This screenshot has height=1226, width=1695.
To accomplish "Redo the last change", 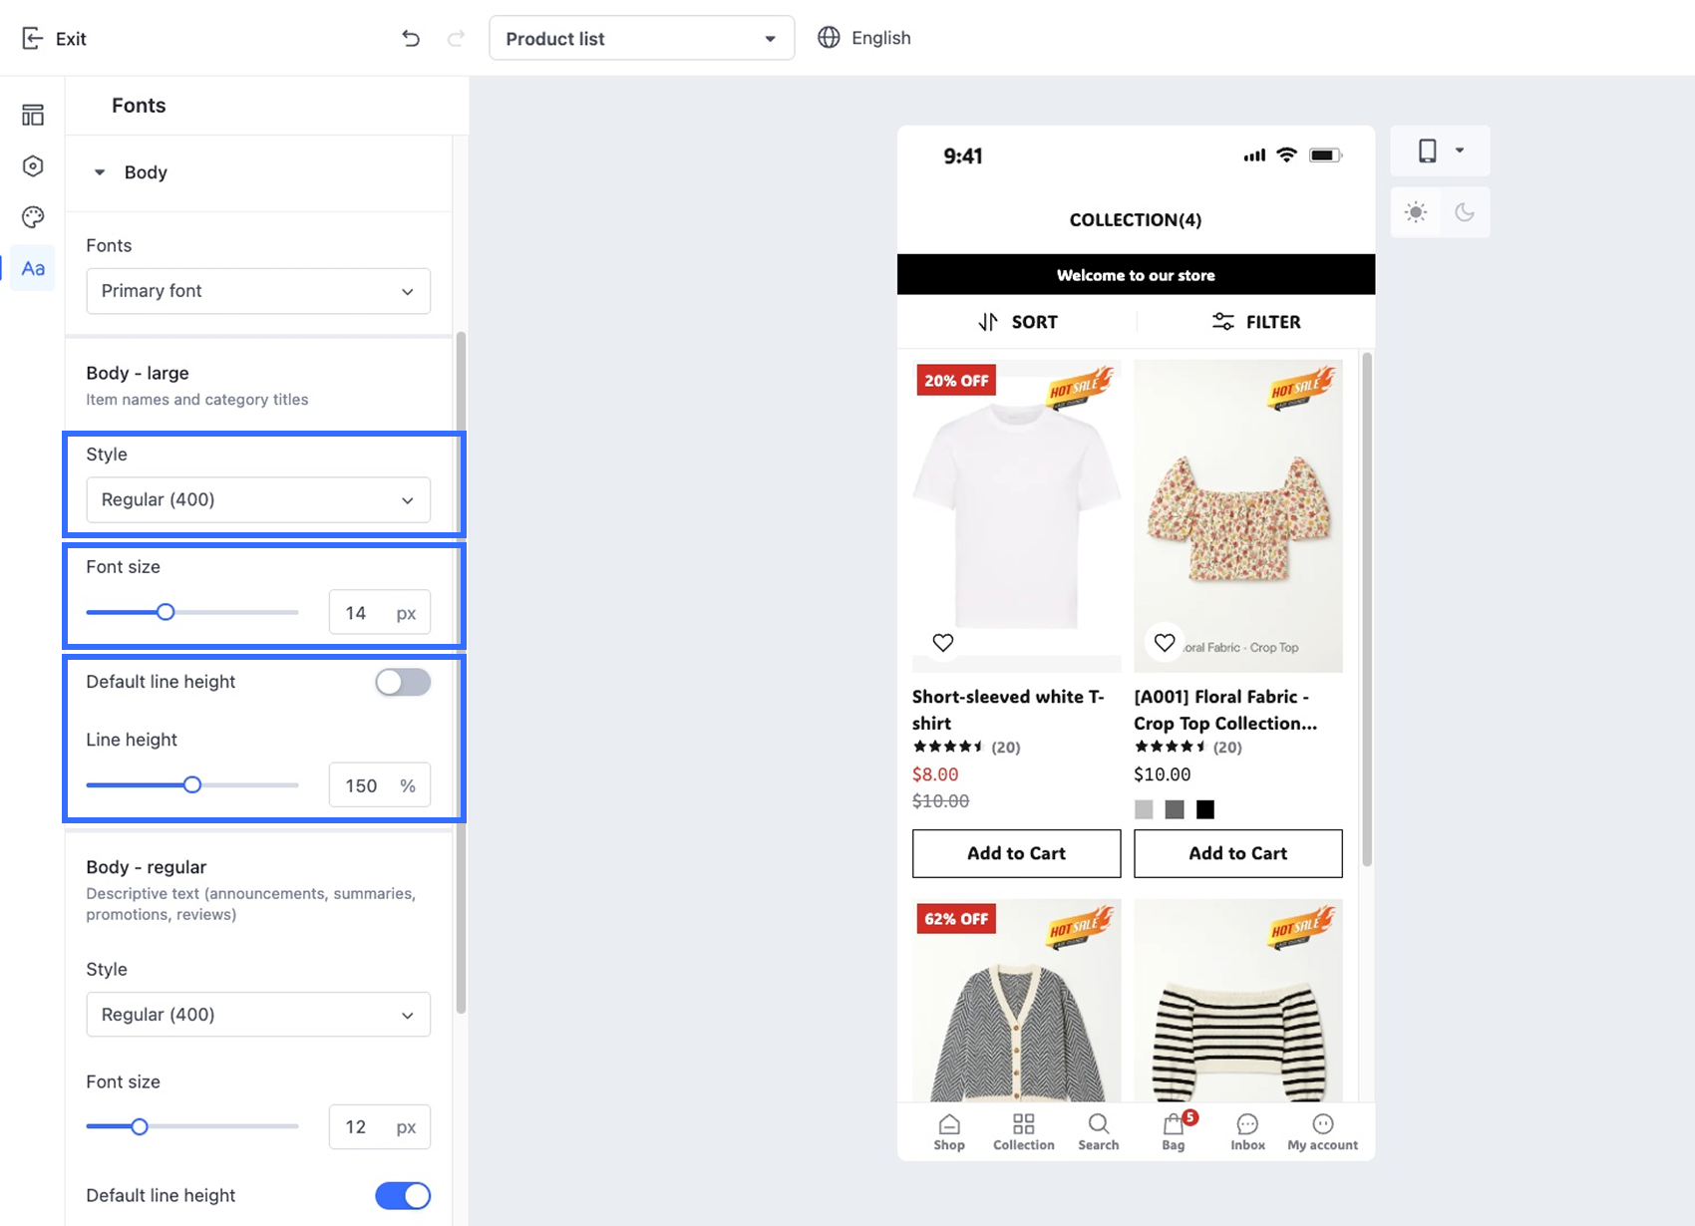I will [456, 38].
